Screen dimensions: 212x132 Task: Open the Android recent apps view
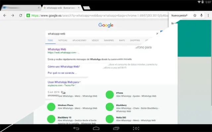116,128
